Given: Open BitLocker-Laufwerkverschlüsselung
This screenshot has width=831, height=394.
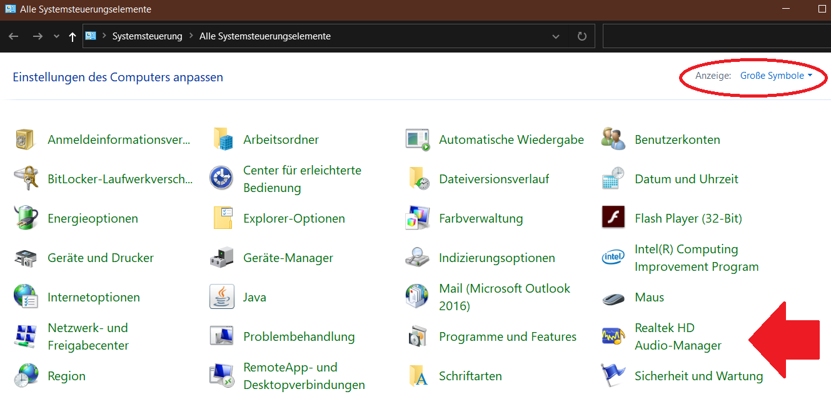Looking at the screenshot, I should coord(119,179).
